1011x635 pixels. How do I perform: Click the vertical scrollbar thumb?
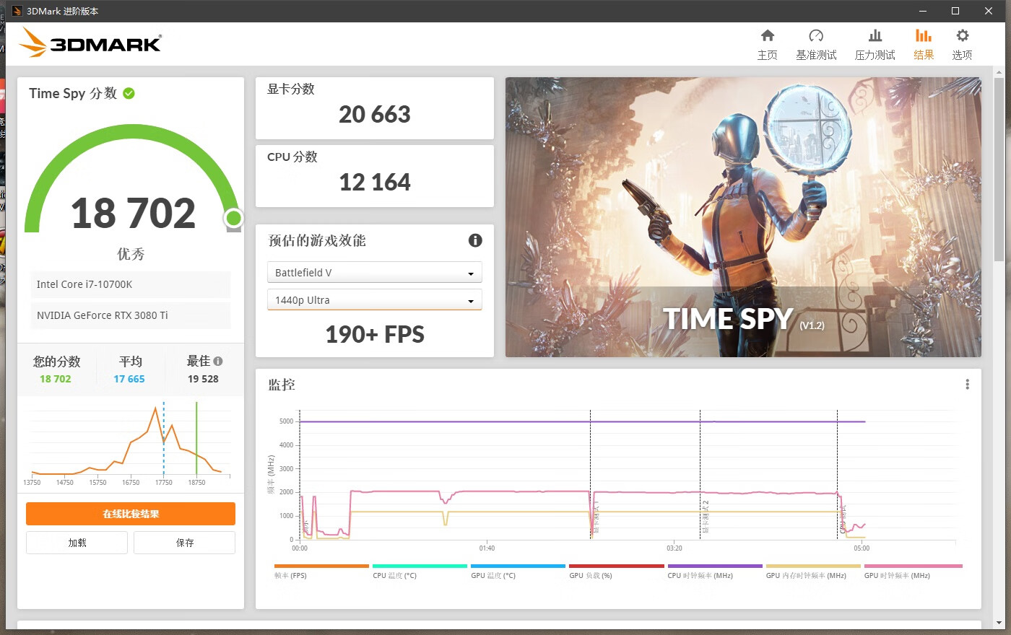click(999, 170)
